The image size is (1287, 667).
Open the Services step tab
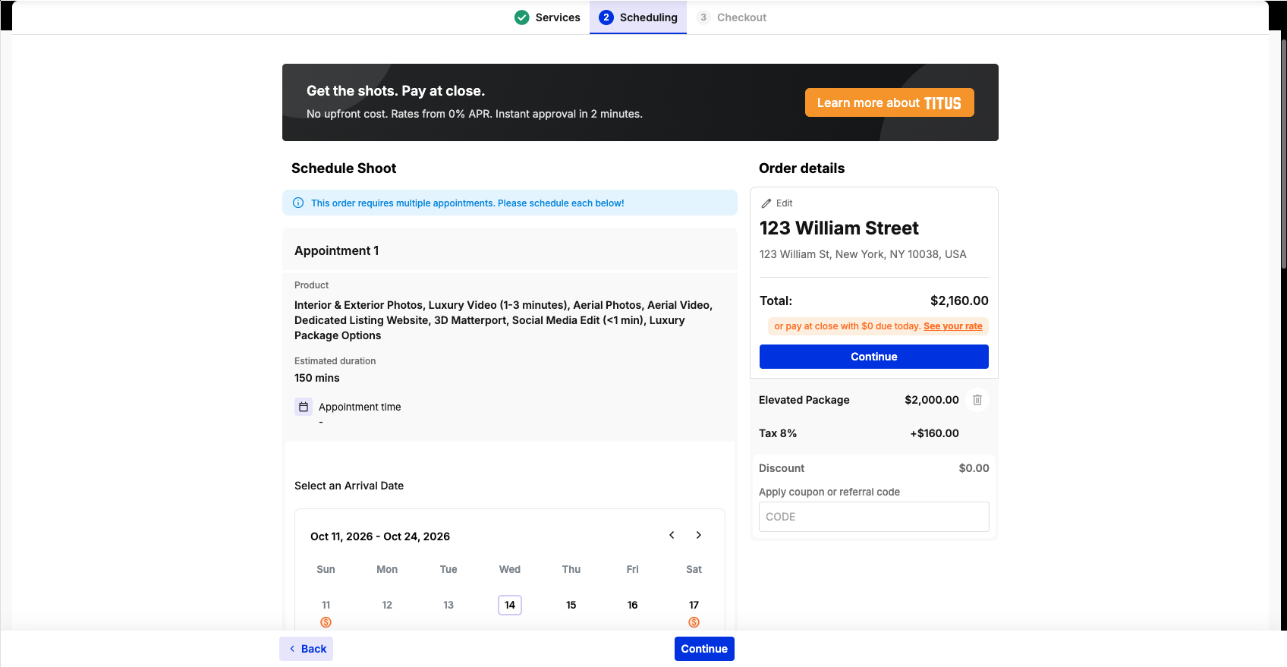coord(547,17)
